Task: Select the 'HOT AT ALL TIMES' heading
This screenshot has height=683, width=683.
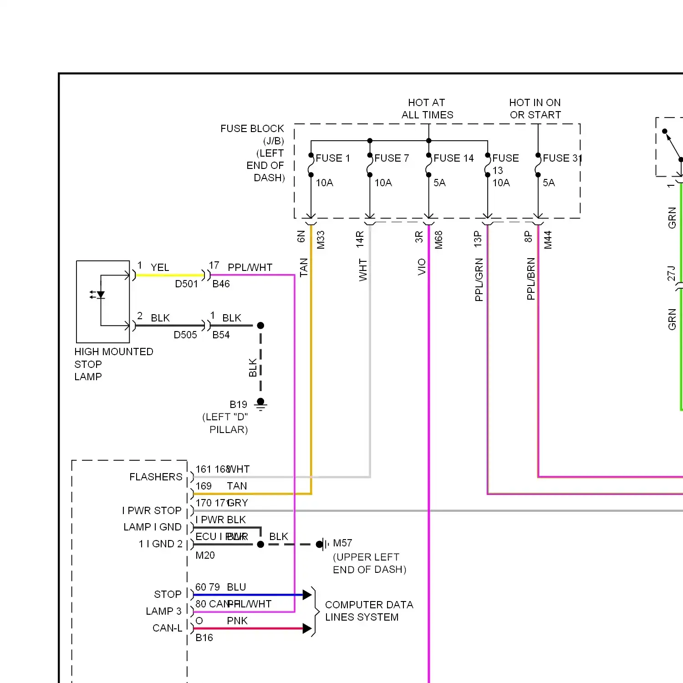Action: click(427, 108)
